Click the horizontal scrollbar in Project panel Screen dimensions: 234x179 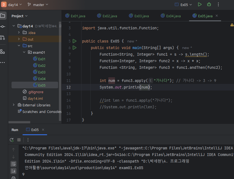click(19, 122)
